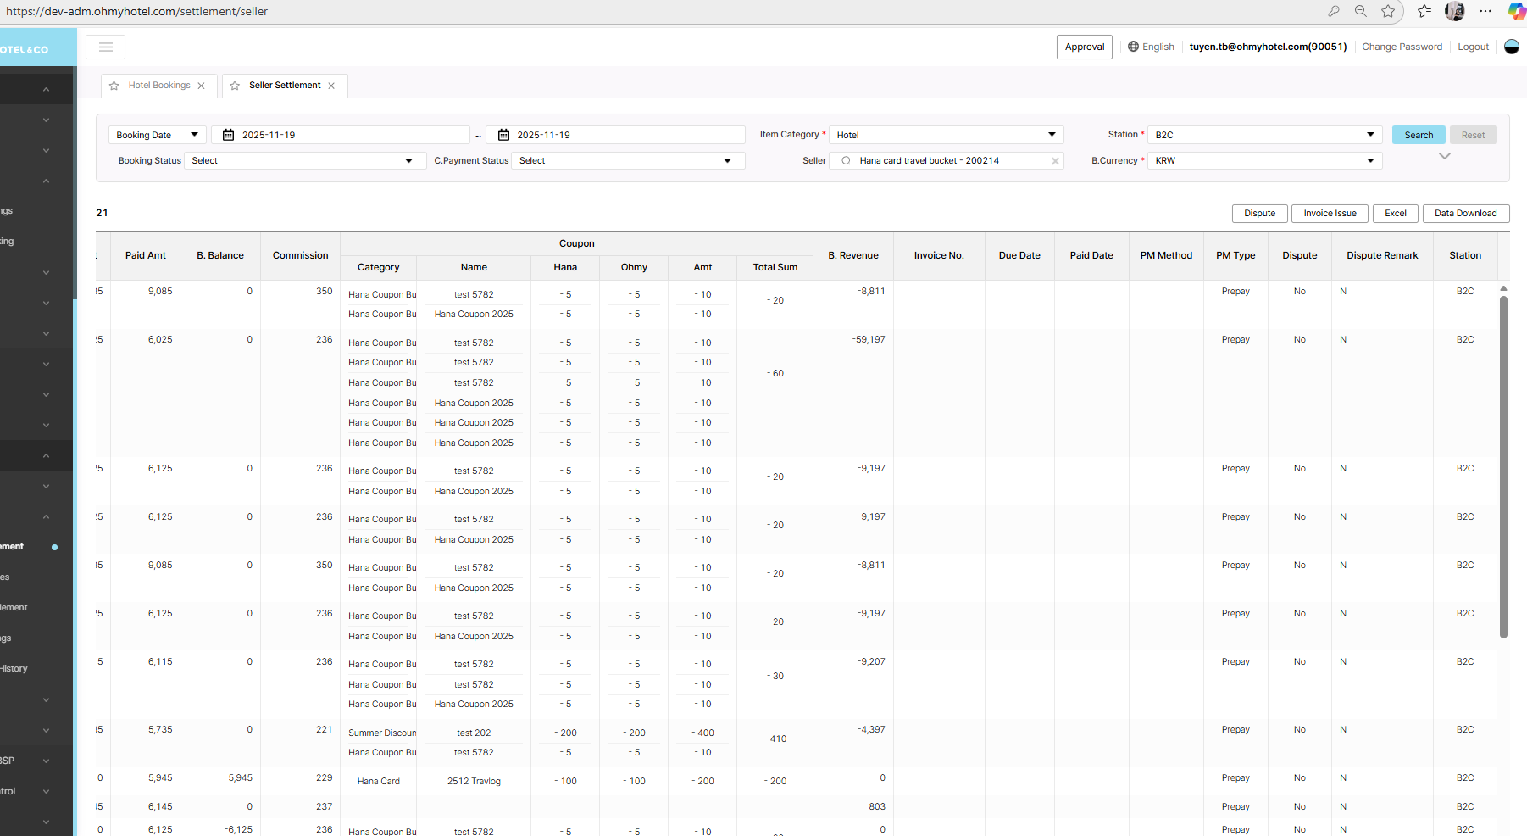Screen dimensions: 1527x836
Task: Click the star icon on Hotel Bookings tab
Action: pyautogui.click(x=114, y=86)
